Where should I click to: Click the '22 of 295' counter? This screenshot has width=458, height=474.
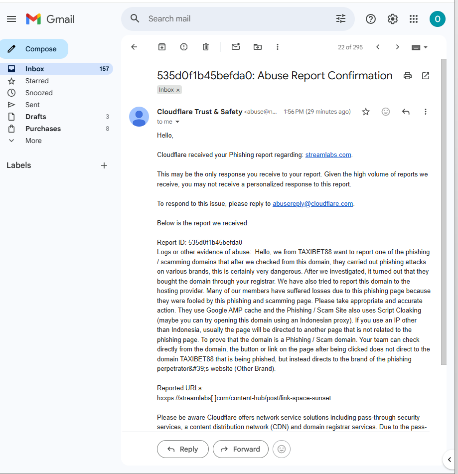(350, 47)
